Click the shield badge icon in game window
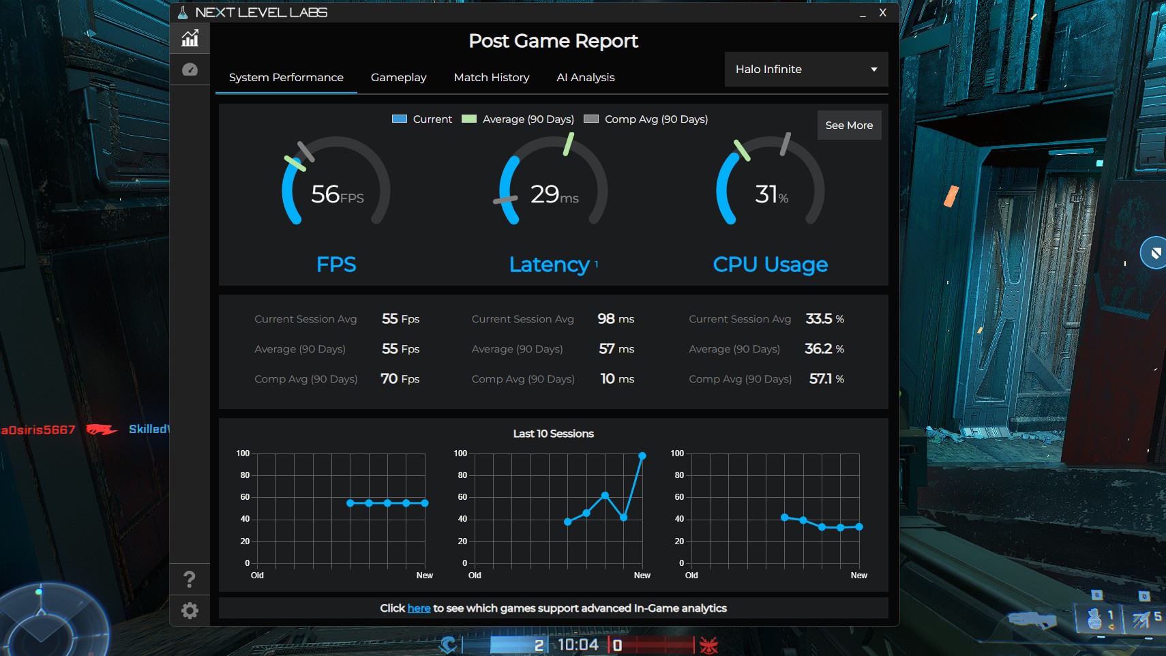 pyautogui.click(x=1155, y=253)
